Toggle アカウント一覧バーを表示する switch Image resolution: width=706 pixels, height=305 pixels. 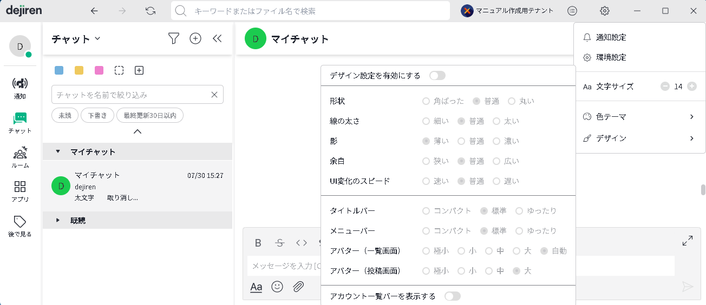click(452, 296)
